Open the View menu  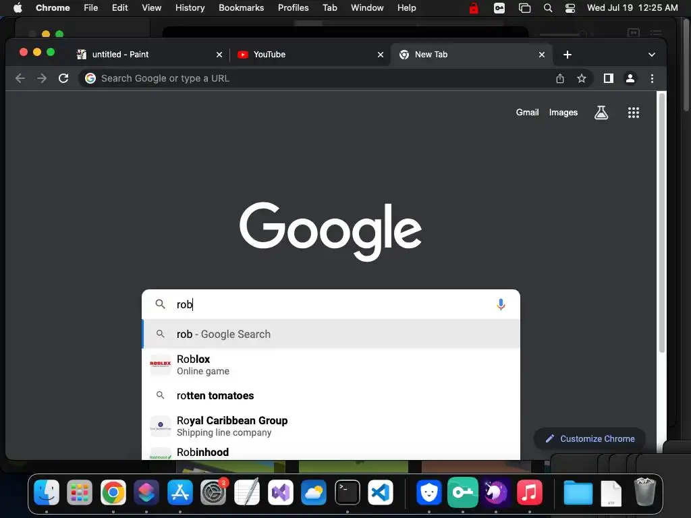pyautogui.click(x=151, y=8)
